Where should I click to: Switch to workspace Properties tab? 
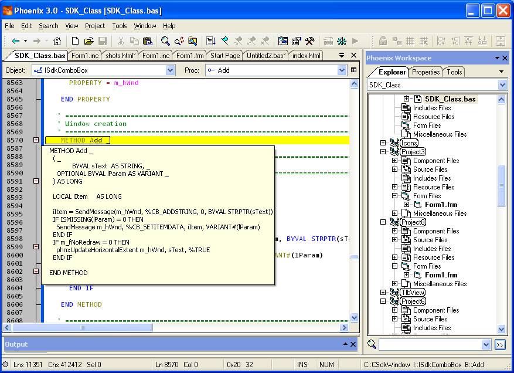426,72
